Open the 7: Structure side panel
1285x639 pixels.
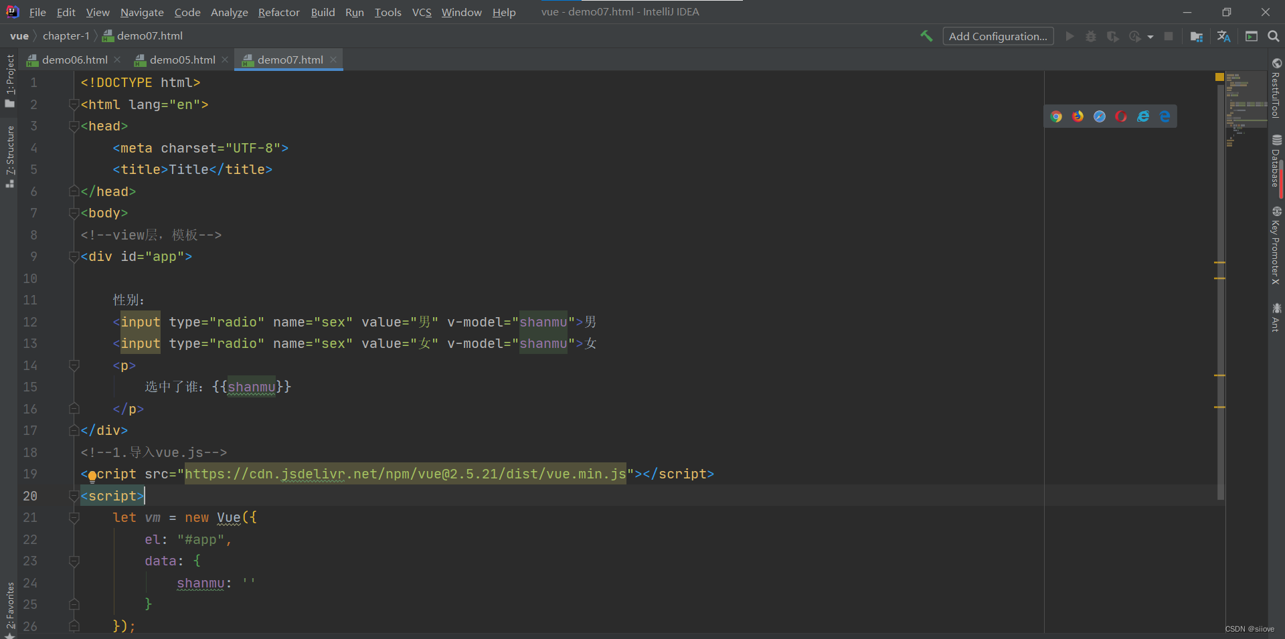pos(10,150)
